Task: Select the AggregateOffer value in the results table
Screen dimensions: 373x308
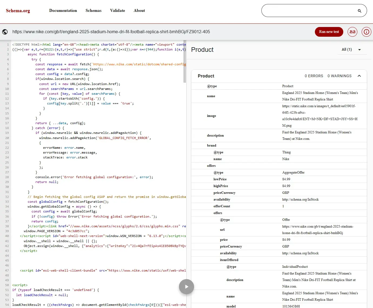Action: pos(293,172)
